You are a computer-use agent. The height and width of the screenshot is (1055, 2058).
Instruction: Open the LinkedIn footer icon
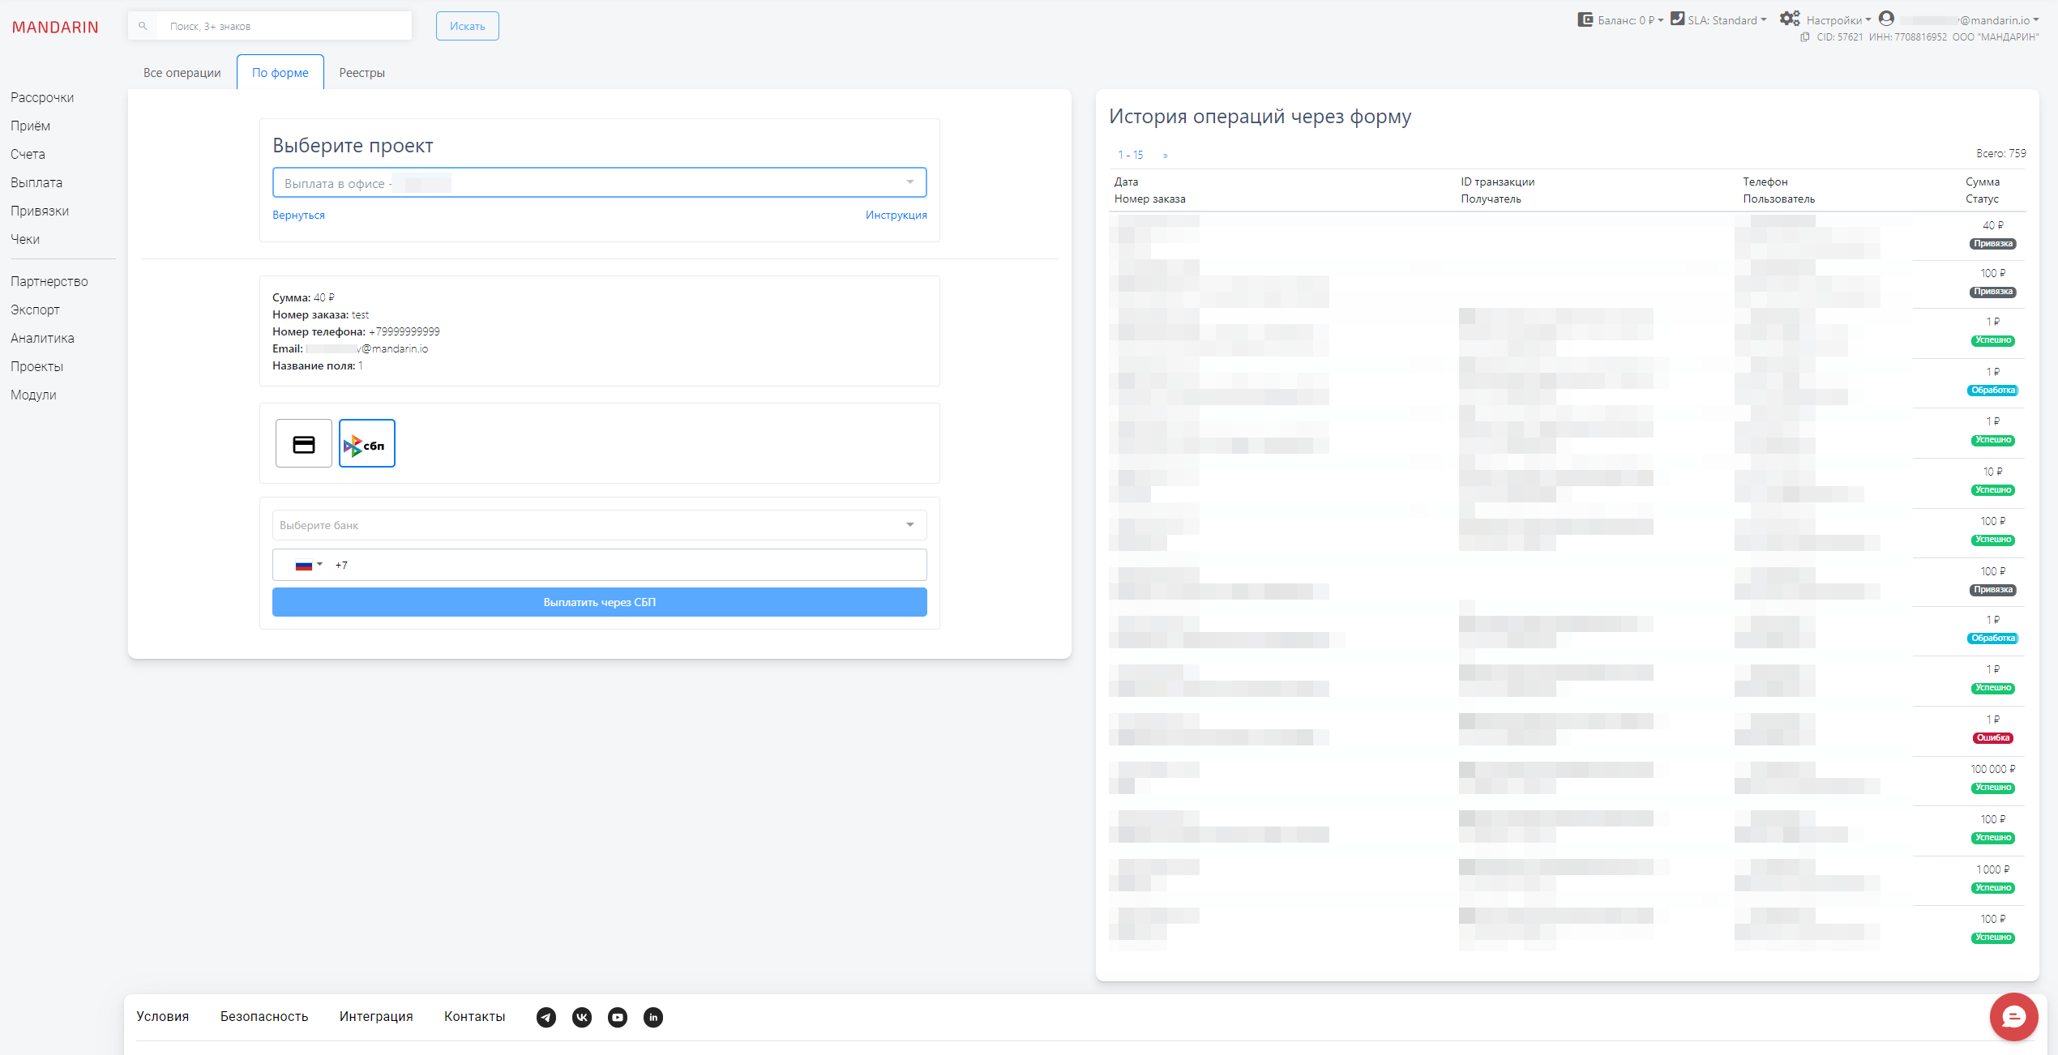(653, 1017)
